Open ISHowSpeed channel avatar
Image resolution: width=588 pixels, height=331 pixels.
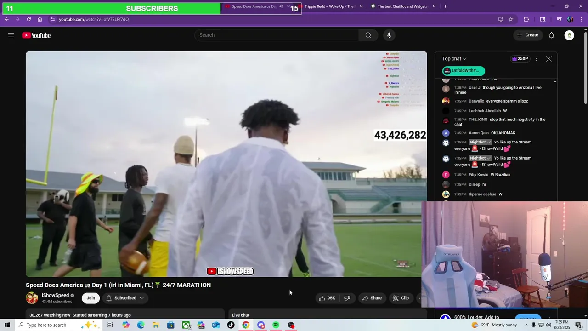[32, 298]
